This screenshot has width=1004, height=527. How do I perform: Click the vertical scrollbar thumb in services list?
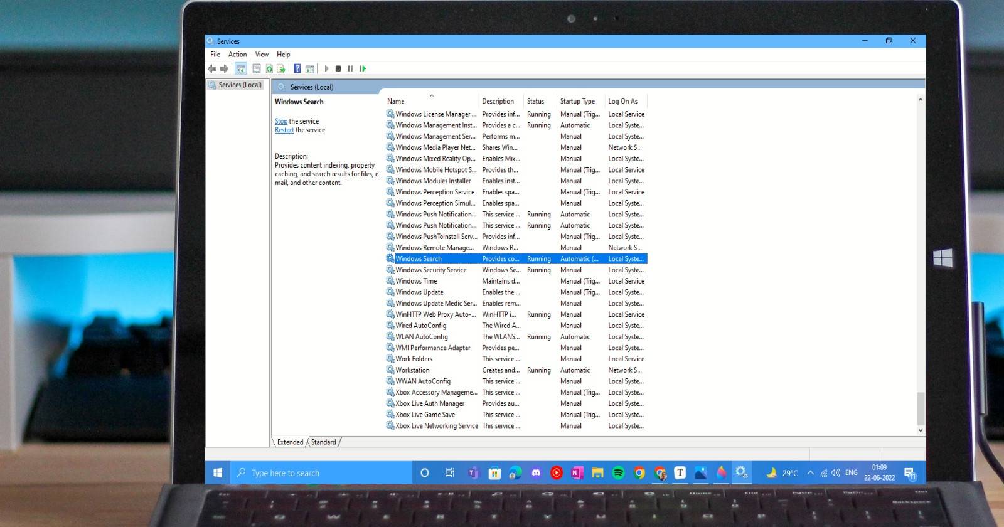coord(921,408)
